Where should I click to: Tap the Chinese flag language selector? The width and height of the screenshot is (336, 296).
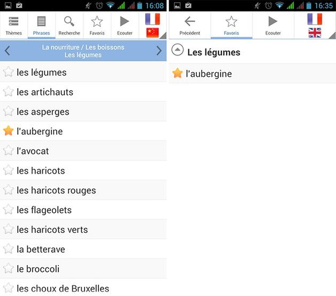(152, 33)
